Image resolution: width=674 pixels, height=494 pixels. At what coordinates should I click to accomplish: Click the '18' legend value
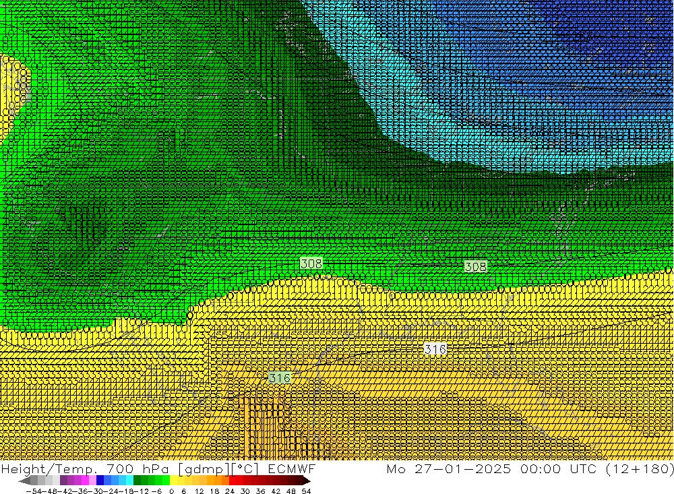[x=214, y=491]
